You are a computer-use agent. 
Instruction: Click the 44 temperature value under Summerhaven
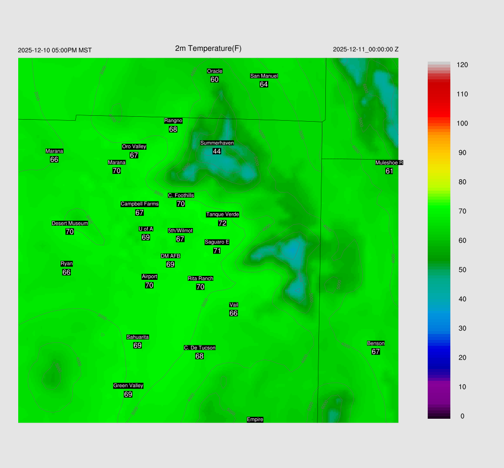[217, 151]
